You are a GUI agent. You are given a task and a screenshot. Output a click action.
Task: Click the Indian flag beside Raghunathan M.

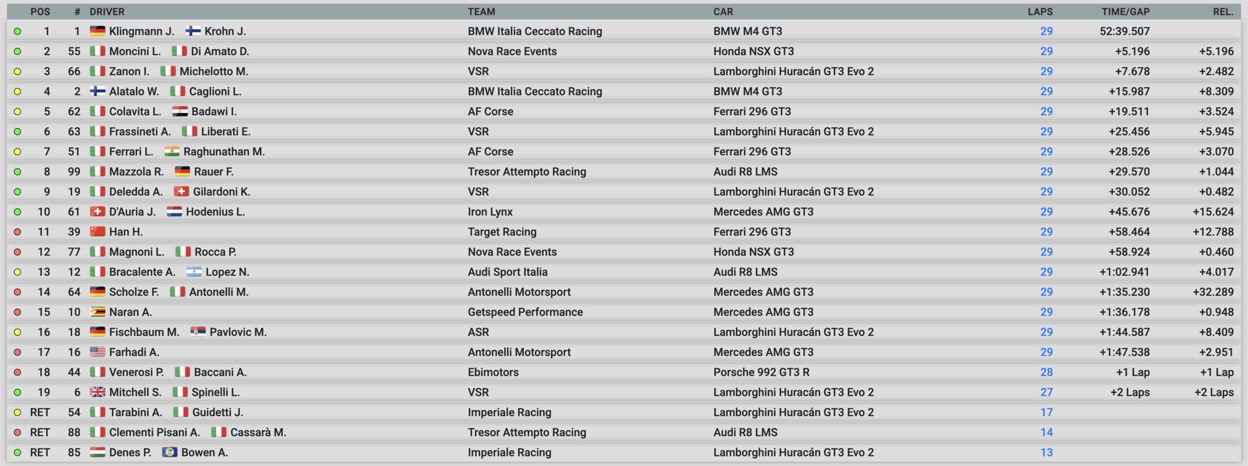click(172, 152)
